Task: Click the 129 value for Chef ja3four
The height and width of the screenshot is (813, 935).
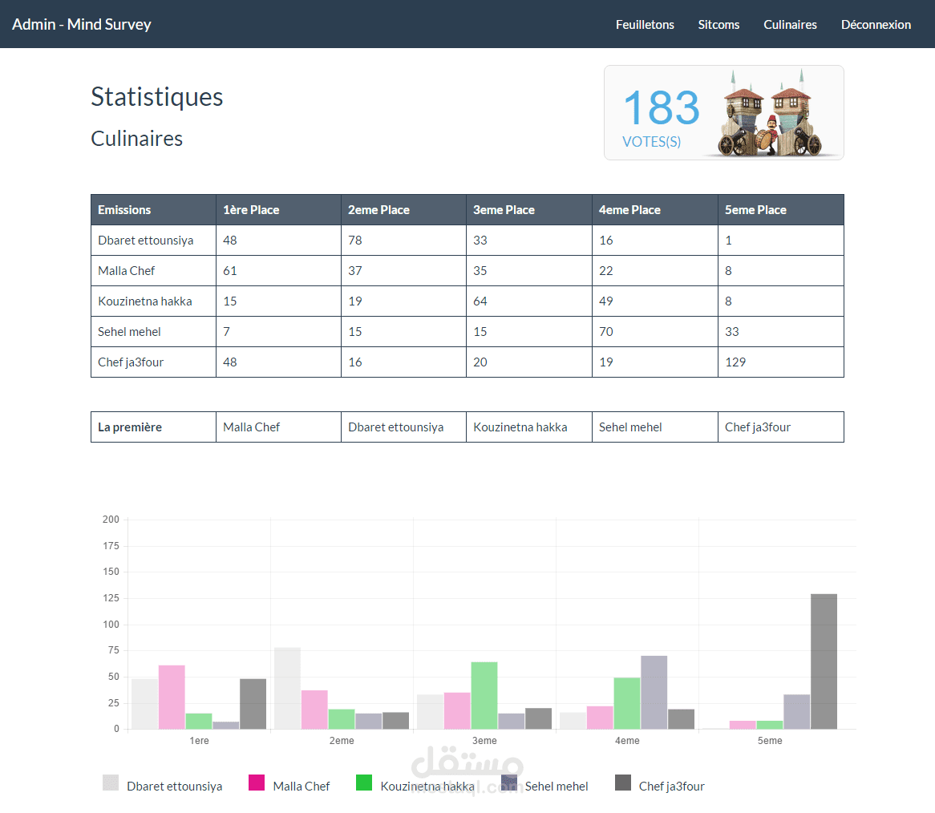Action: (x=735, y=362)
